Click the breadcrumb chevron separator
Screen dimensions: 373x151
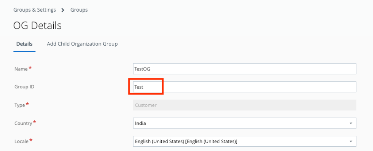(63, 10)
